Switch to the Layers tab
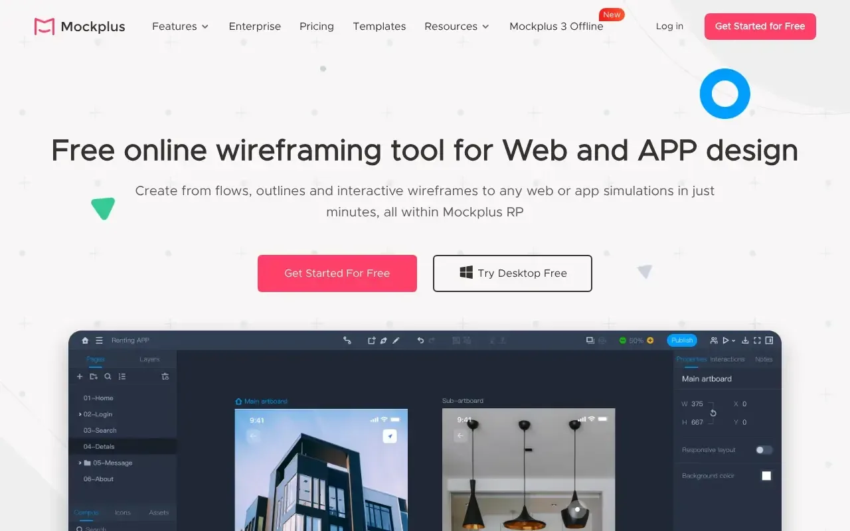 coord(149,359)
